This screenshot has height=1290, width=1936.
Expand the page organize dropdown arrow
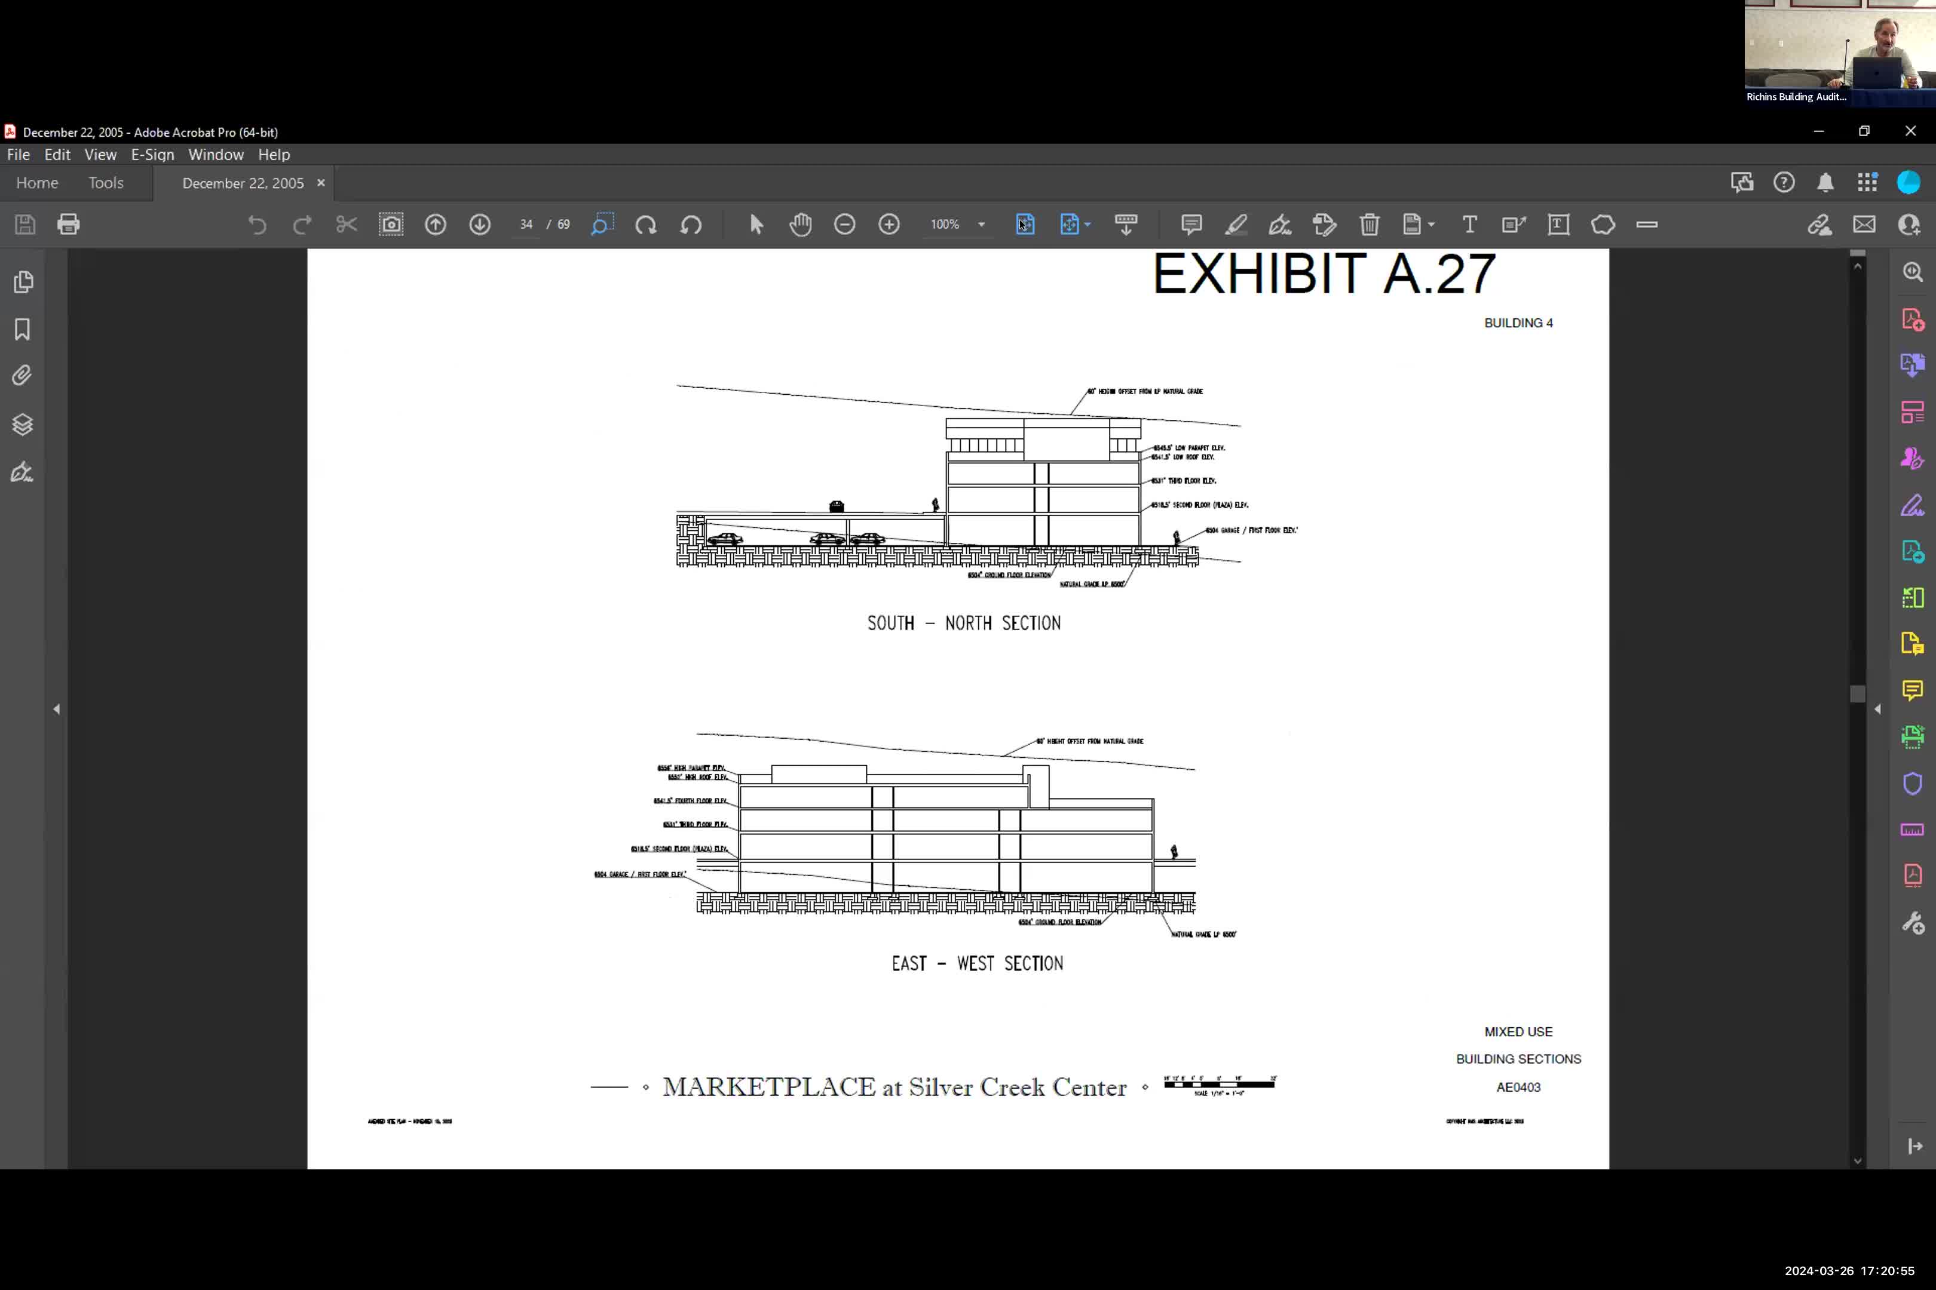point(1086,224)
